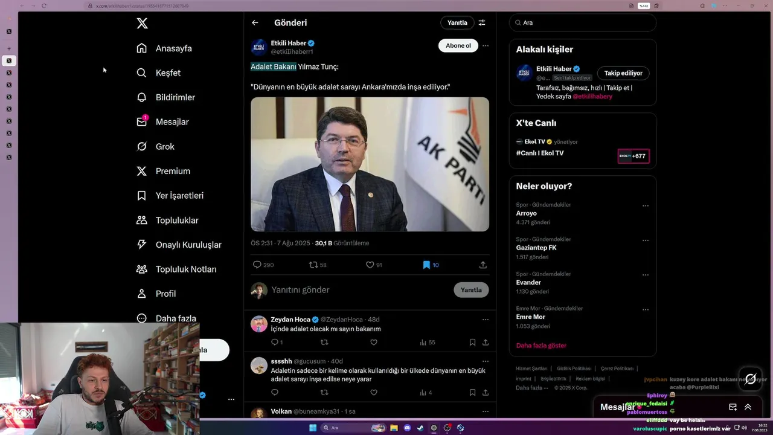Screen dimensions: 773x435
Task: Expand Daha fazla menu in sidebar
Action: (167, 318)
